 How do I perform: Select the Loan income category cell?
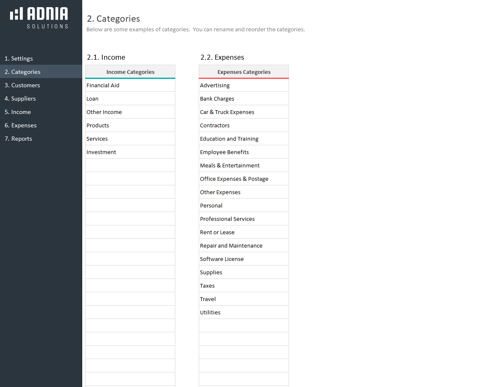130,99
